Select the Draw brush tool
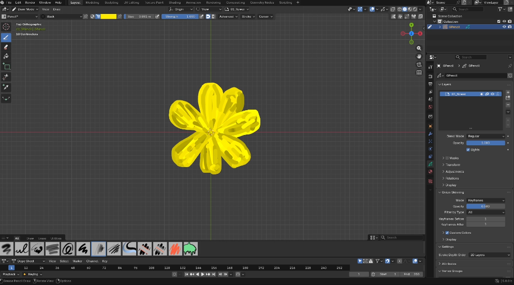 (6, 37)
